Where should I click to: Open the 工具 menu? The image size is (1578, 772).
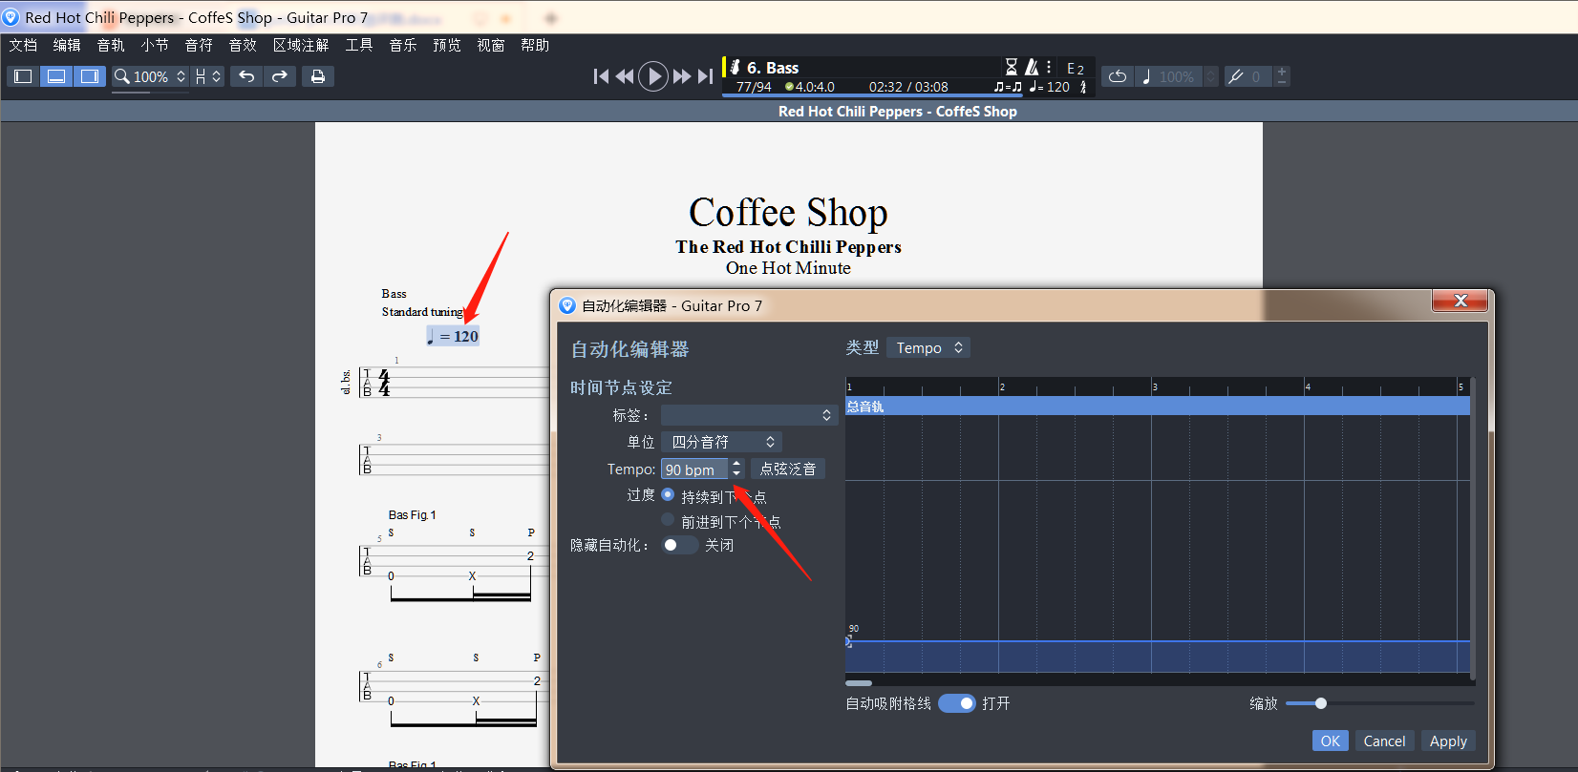click(x=359, y=45)
